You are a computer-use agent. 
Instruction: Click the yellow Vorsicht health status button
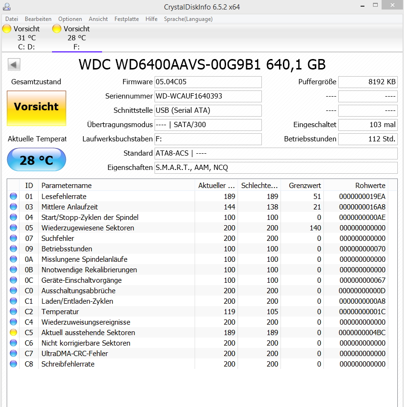tap(36, 108)
